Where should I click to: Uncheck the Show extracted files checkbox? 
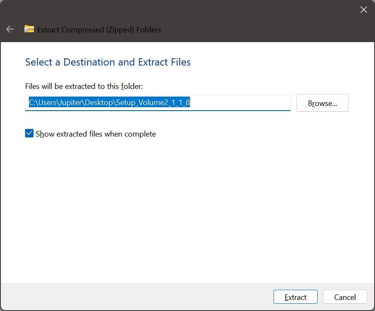pos(29,133)
